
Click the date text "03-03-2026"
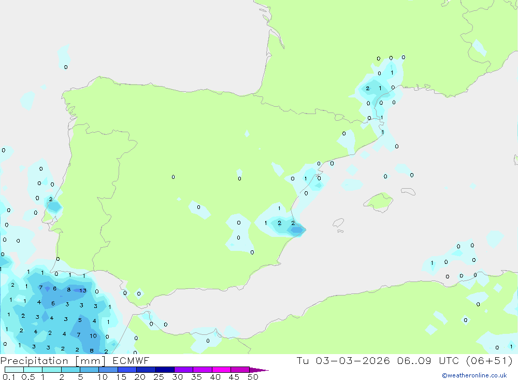[x=352, y=360]
